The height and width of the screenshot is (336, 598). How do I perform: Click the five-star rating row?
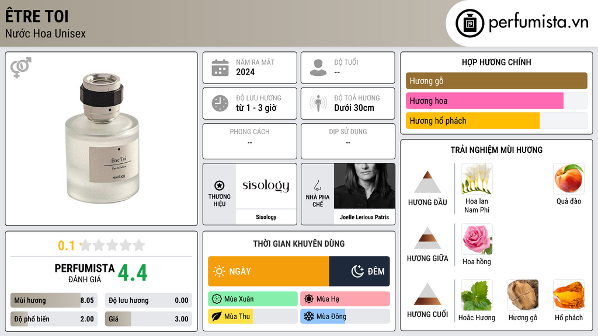pos(112,246)
